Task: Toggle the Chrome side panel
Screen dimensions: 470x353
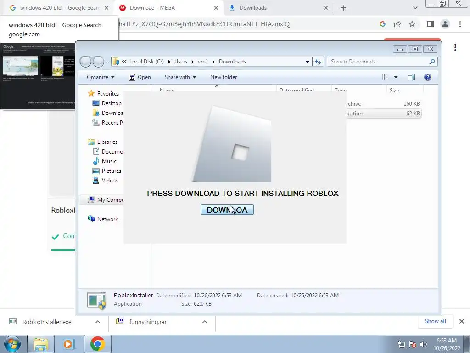Action: tap(431, 24)
